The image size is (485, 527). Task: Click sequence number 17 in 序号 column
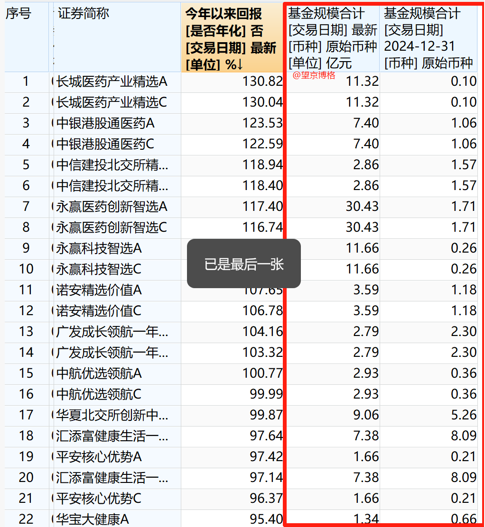26,415
